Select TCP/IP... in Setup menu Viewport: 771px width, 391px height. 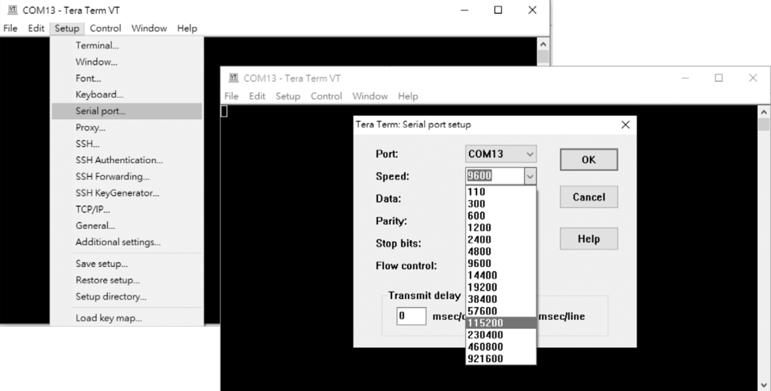click(x=127, y=209)
